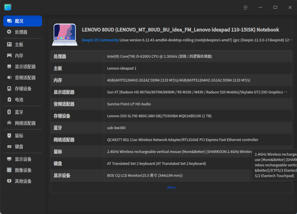Click the 显示适配器 row label in table
Screen dimensions: 297x214
64,92
